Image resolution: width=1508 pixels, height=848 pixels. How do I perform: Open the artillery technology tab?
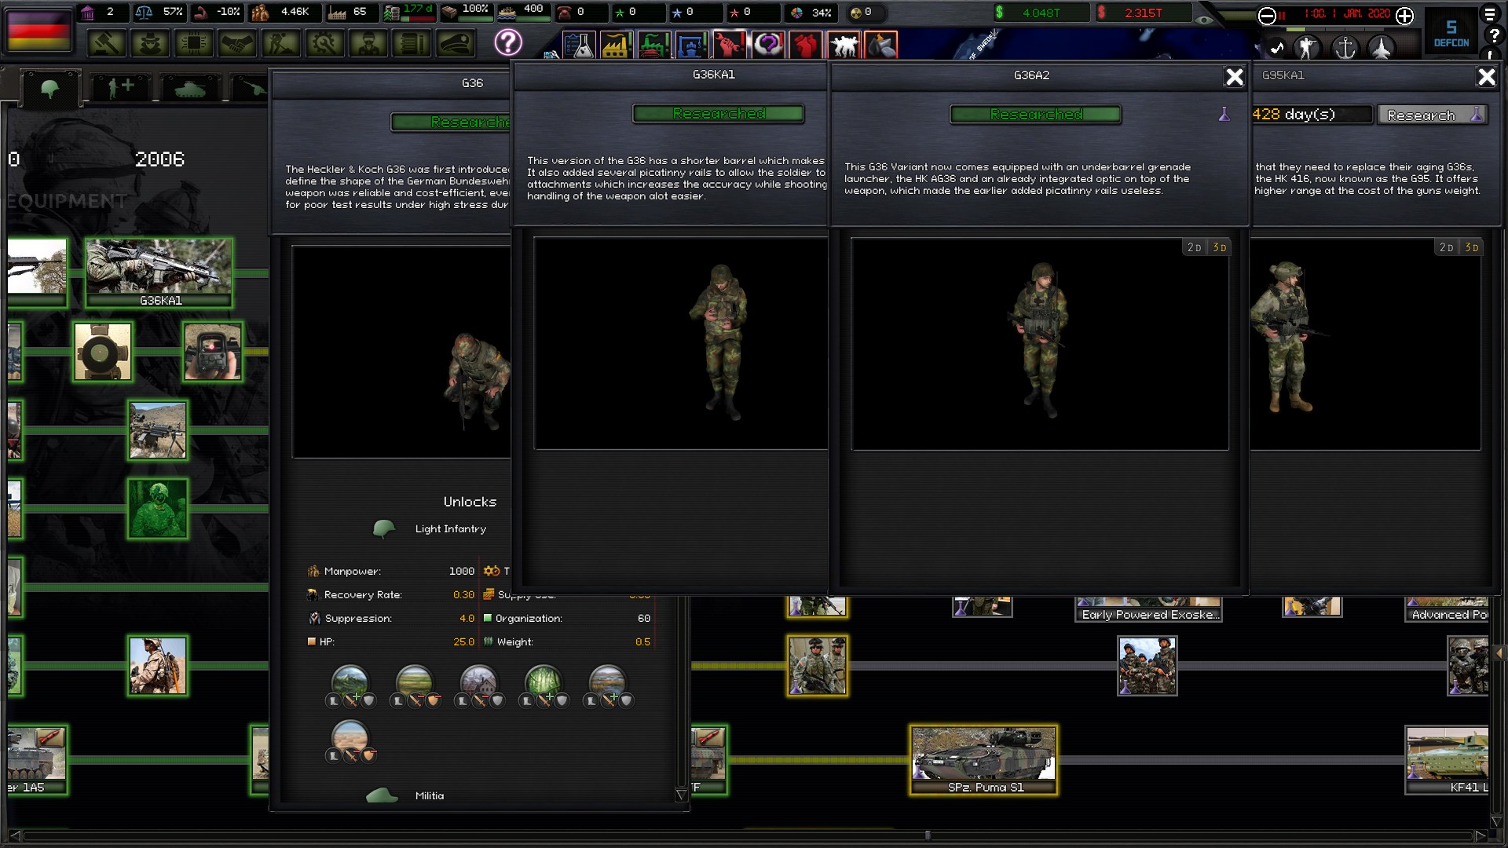tap(250, 88)
